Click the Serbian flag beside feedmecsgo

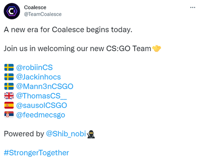9,115
